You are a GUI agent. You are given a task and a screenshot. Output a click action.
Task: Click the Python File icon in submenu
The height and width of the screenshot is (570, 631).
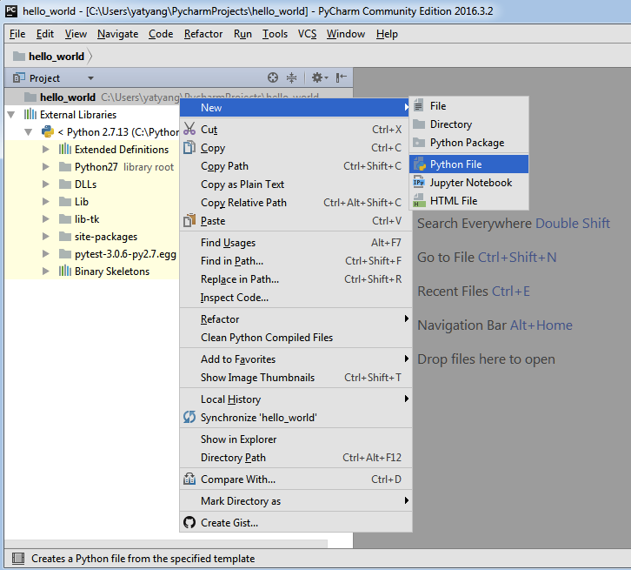[419, 164]
